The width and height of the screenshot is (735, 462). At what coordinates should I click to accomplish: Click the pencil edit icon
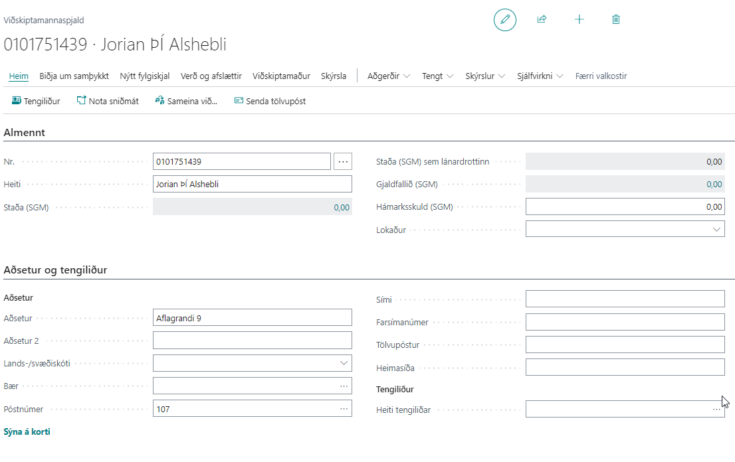504,20
